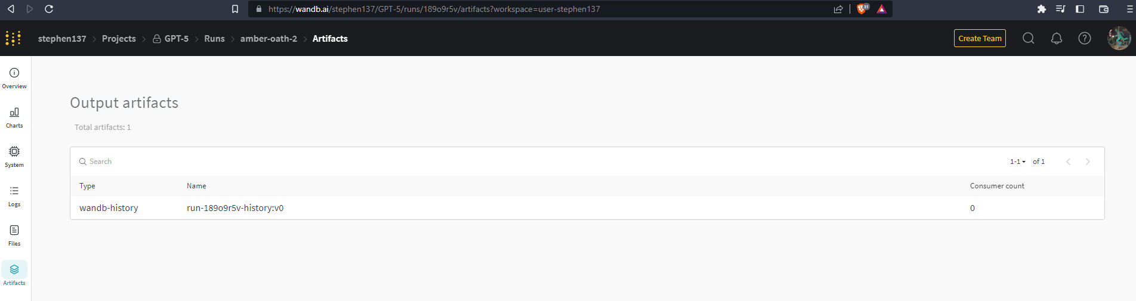Open the Logs sidebar tab

[x=14, y=196]
